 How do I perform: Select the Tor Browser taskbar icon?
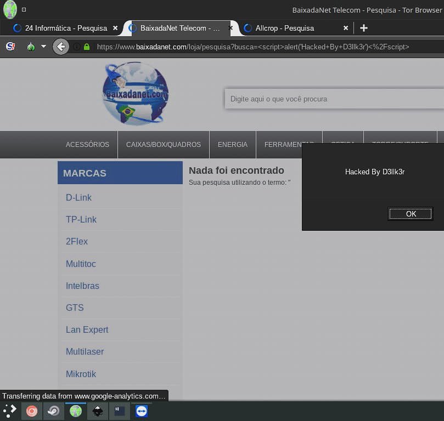[76, 411]
